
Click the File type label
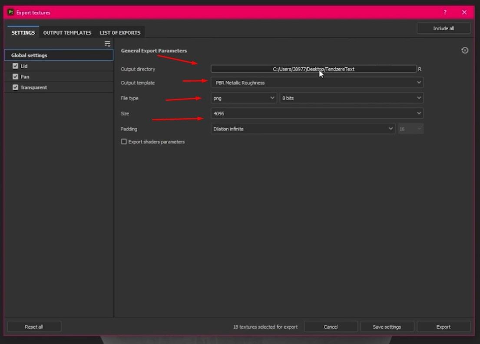[x=129, y=98]
